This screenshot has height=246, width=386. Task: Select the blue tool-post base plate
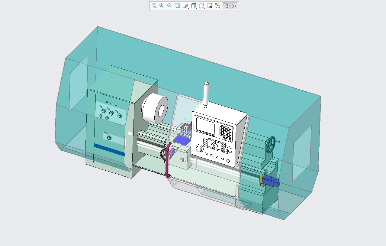tap(181, 139)
